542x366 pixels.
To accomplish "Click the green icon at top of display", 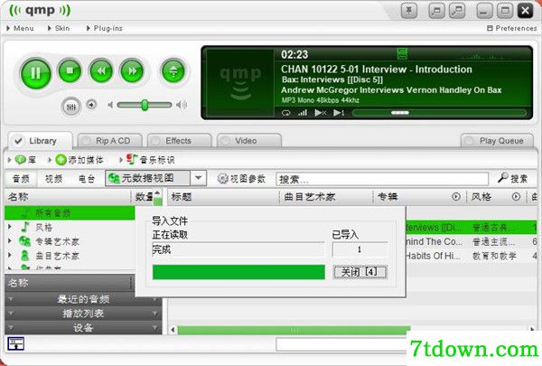I will tap(402, 53).
